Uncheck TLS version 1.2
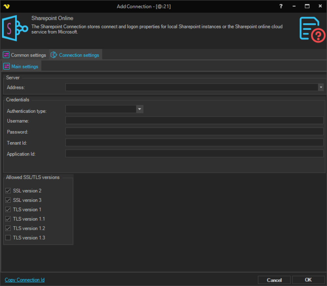 (8, 228)
